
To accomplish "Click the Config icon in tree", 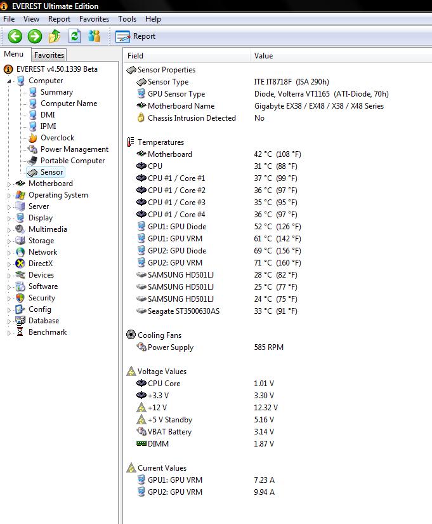I will (20, 309).
